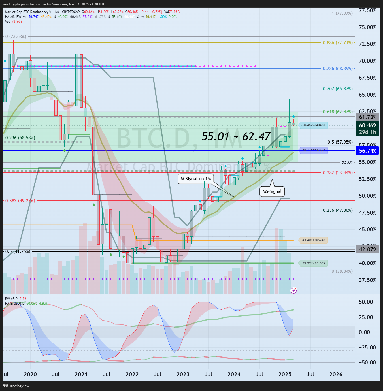Select the 0.5 (41.75%) Fibonacci label
Screen dimensions: 383x391
18,251
